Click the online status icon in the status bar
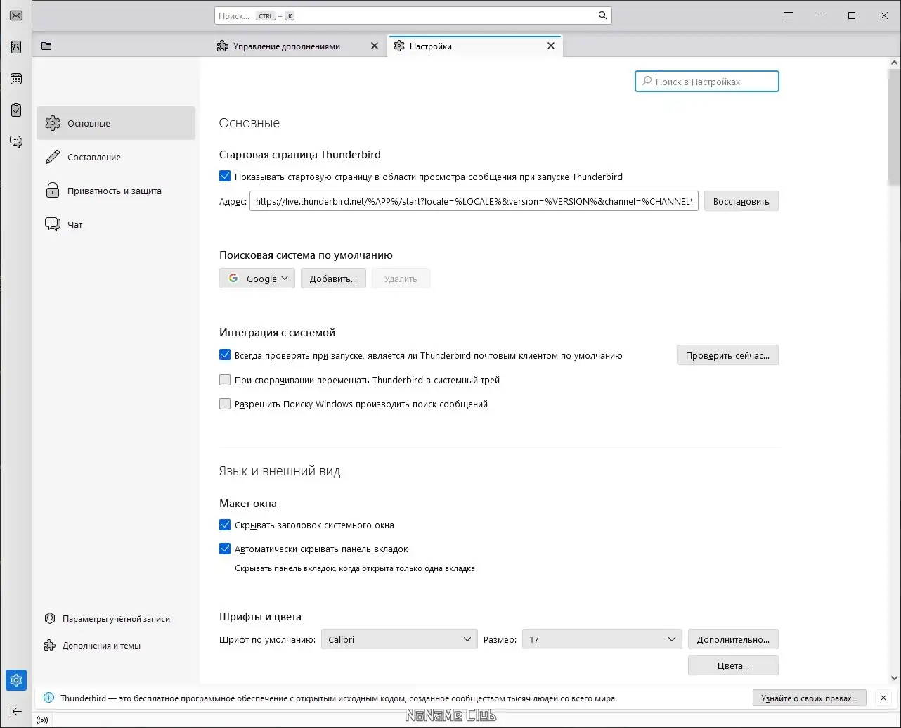Viewport: 901px width, 728px height. click(x=42, y=720)
